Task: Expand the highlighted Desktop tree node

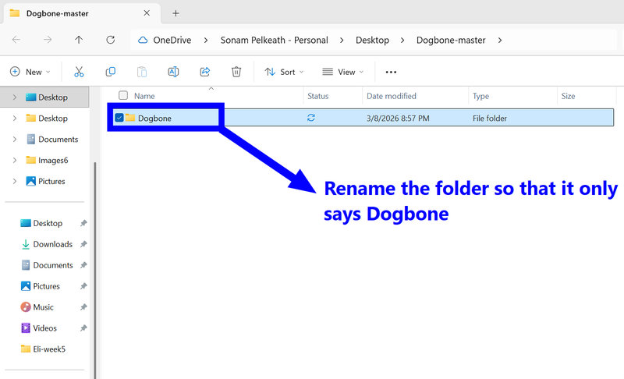Action: point(15,97)
